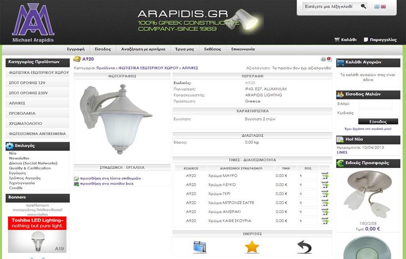Open the Νέα link under Επιλογές

click(x=13, y=153)
